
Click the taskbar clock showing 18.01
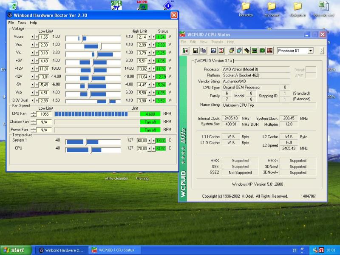coord(331,250)
